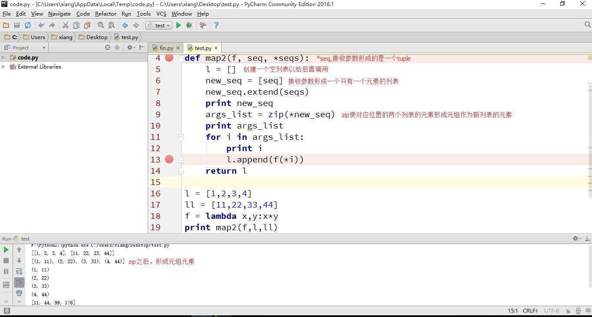
Task: Click the Back navigation arrow
Action: [125, 26]
